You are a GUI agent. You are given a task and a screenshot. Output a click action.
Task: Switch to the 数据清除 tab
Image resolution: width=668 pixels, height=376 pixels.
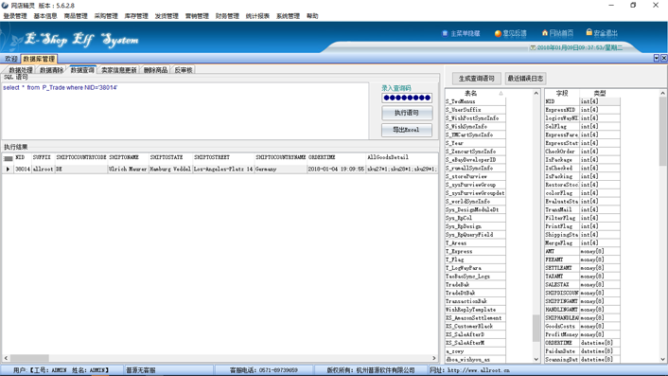coord(51,70)
